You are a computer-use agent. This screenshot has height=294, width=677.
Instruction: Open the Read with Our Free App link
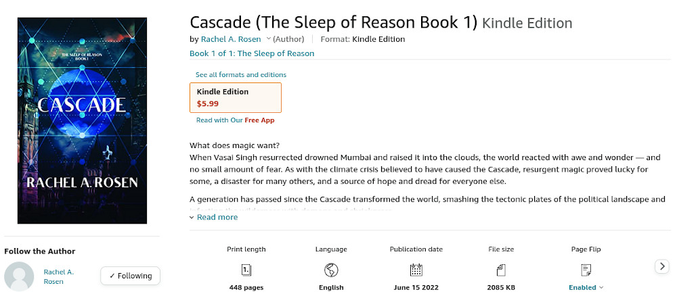(236, 120)
